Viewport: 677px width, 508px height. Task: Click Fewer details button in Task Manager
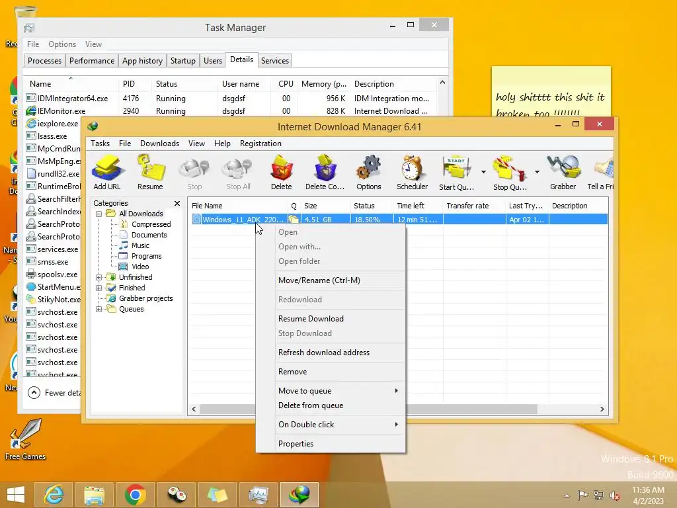[x=54, y=393]
